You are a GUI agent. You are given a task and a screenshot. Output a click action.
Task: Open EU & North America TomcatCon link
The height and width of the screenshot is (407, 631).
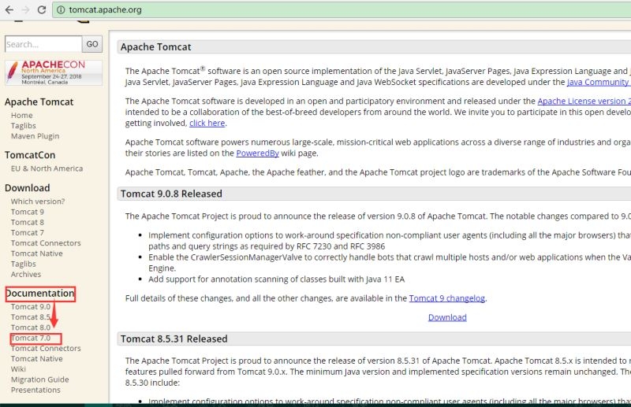(47, 168)
